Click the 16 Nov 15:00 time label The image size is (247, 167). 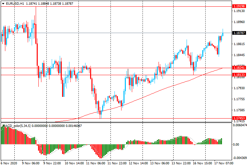[203, 163]
